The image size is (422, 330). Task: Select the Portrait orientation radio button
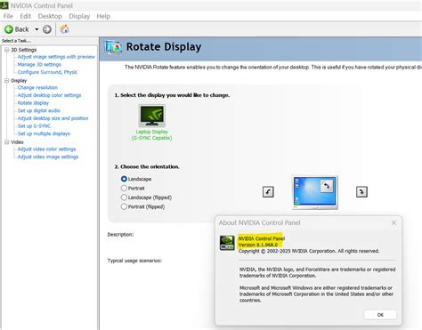[124, 188]
